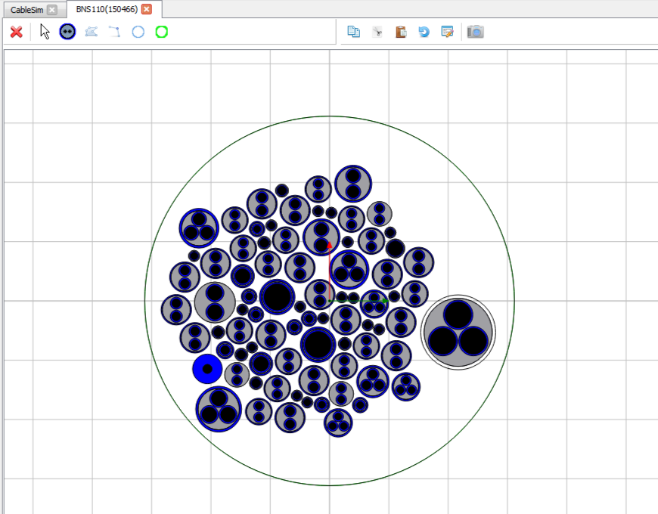Click the large three-core cable on right edge

point(458,332)
